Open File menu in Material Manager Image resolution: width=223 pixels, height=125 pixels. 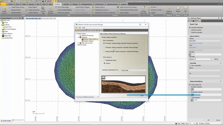coord(76,28)
